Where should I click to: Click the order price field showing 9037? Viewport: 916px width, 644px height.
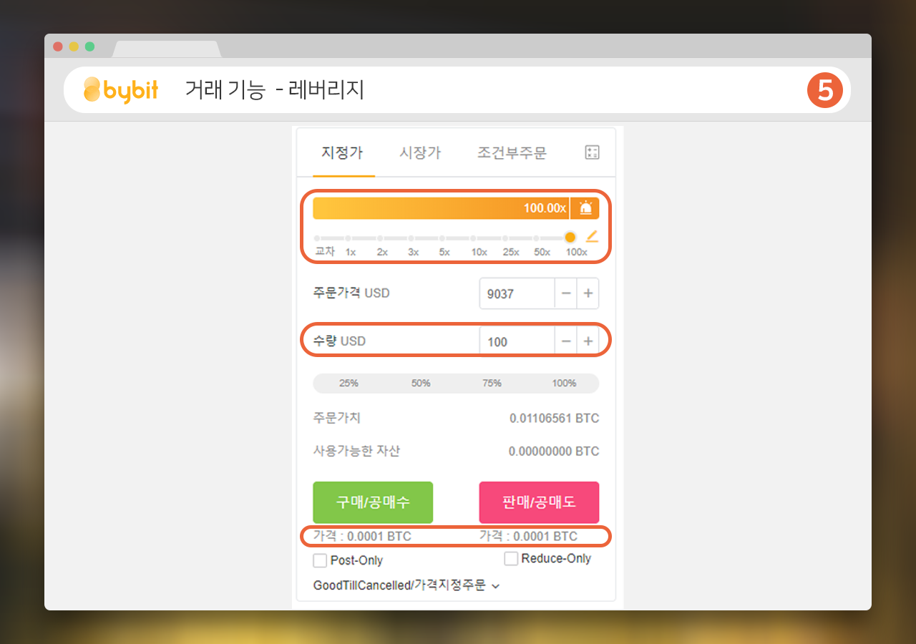[x=517, y=293]
